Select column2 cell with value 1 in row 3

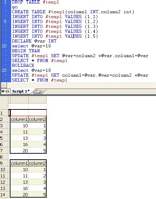pos(37,125)
